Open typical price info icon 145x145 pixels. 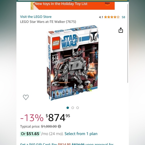(59, 126)
